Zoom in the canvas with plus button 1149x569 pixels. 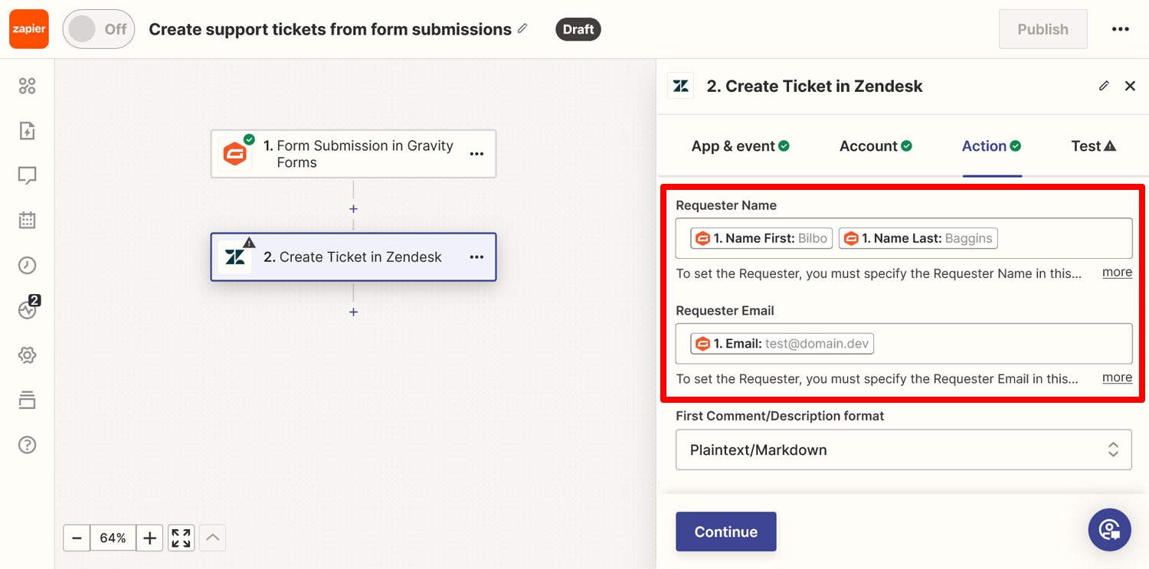(x=149, y=538)
